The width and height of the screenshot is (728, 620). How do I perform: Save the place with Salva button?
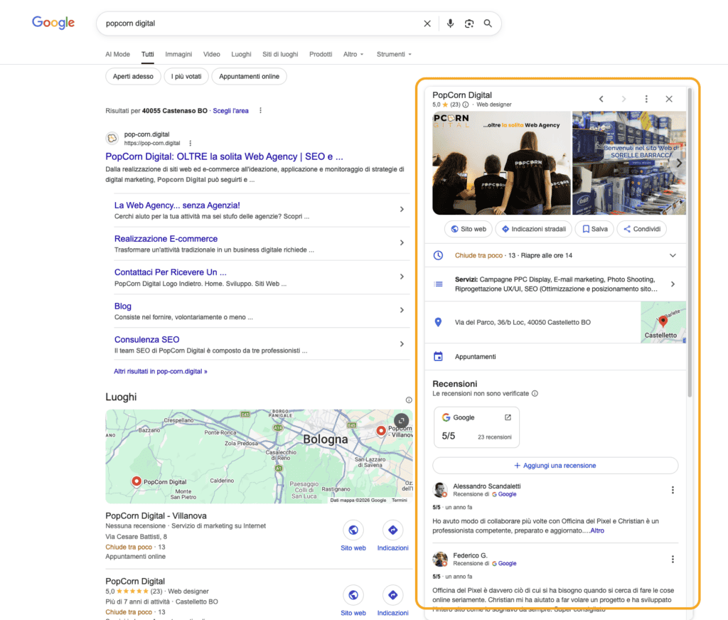(x=594, y=229)
